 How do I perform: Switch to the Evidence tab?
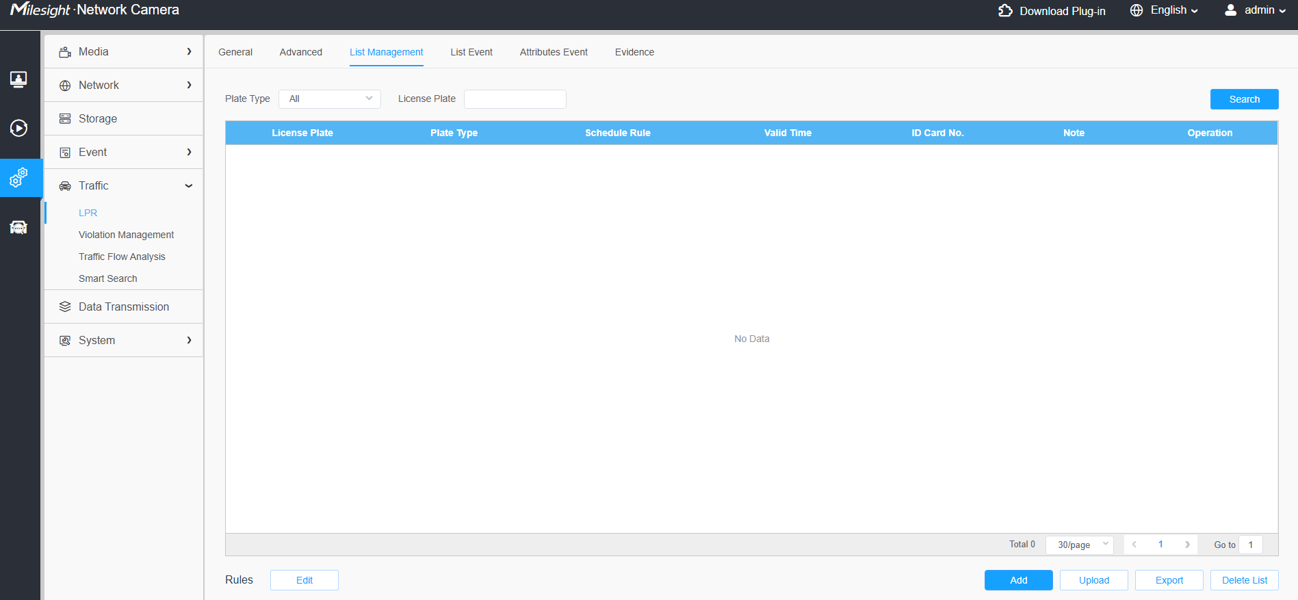(634, 52)
